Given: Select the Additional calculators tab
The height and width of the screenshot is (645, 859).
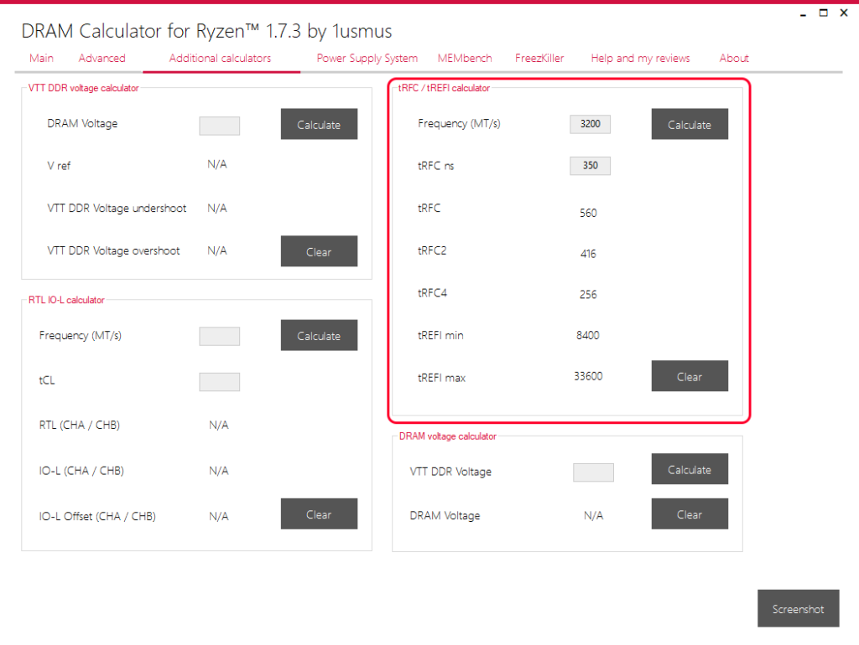Looking at the screenshot, I should pos(221,58).
